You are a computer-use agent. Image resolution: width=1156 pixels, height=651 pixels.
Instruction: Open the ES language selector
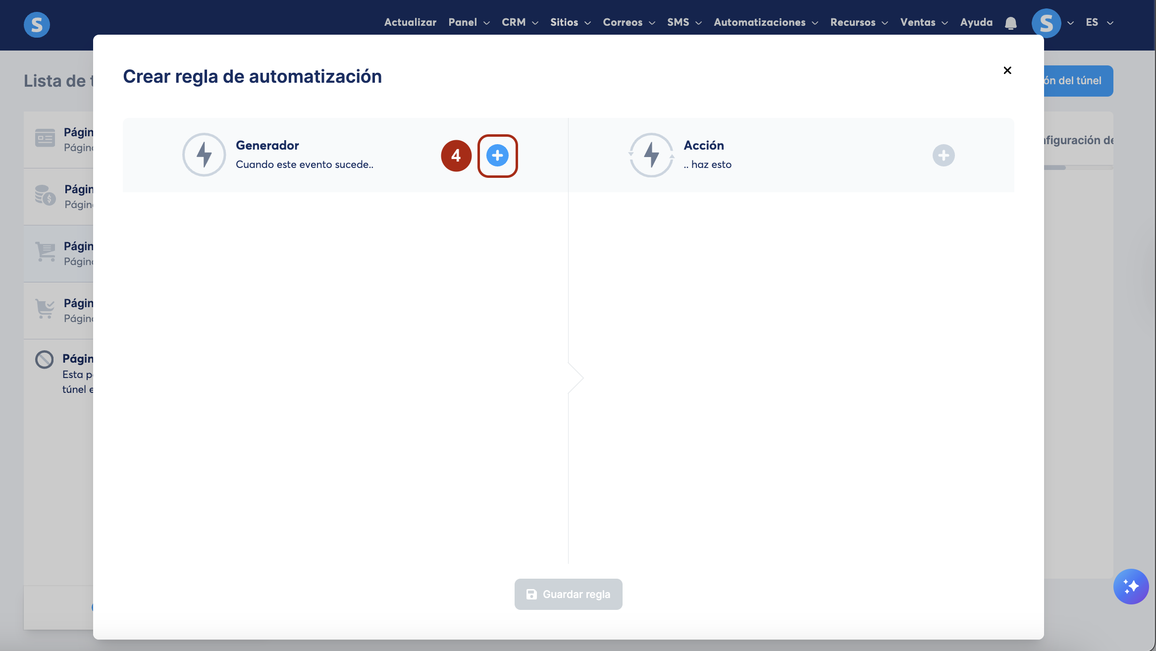pyautogui.click(x=1099, y=22)
